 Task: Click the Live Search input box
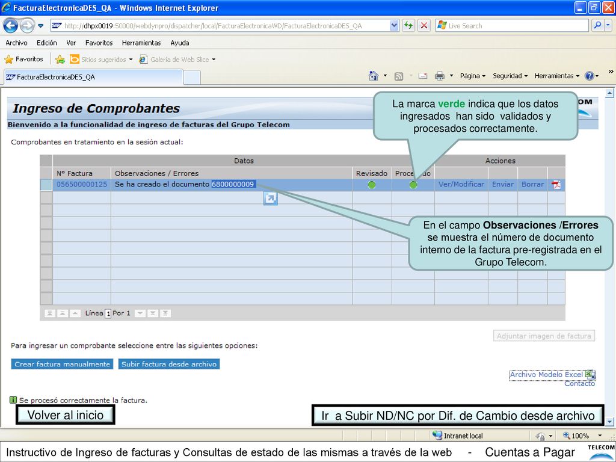[512, 26]
